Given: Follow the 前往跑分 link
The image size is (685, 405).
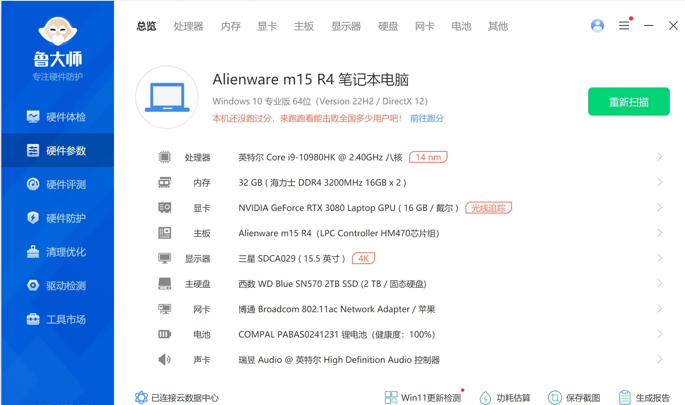Looking at the screenshot, I should tap(427, 118).
